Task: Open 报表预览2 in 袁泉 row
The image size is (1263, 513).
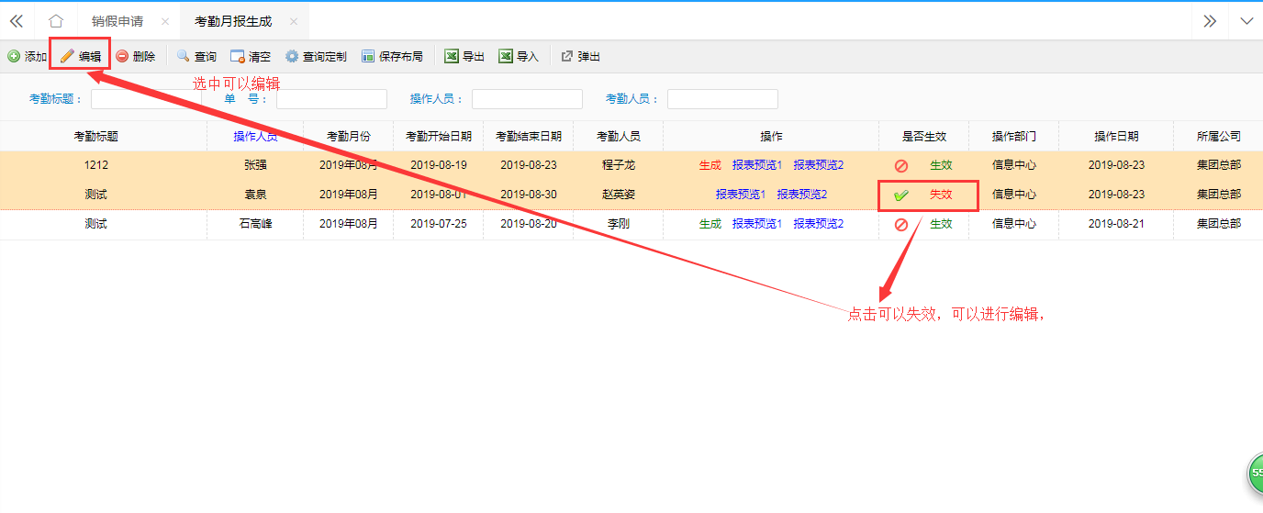Action: point(802,195)
